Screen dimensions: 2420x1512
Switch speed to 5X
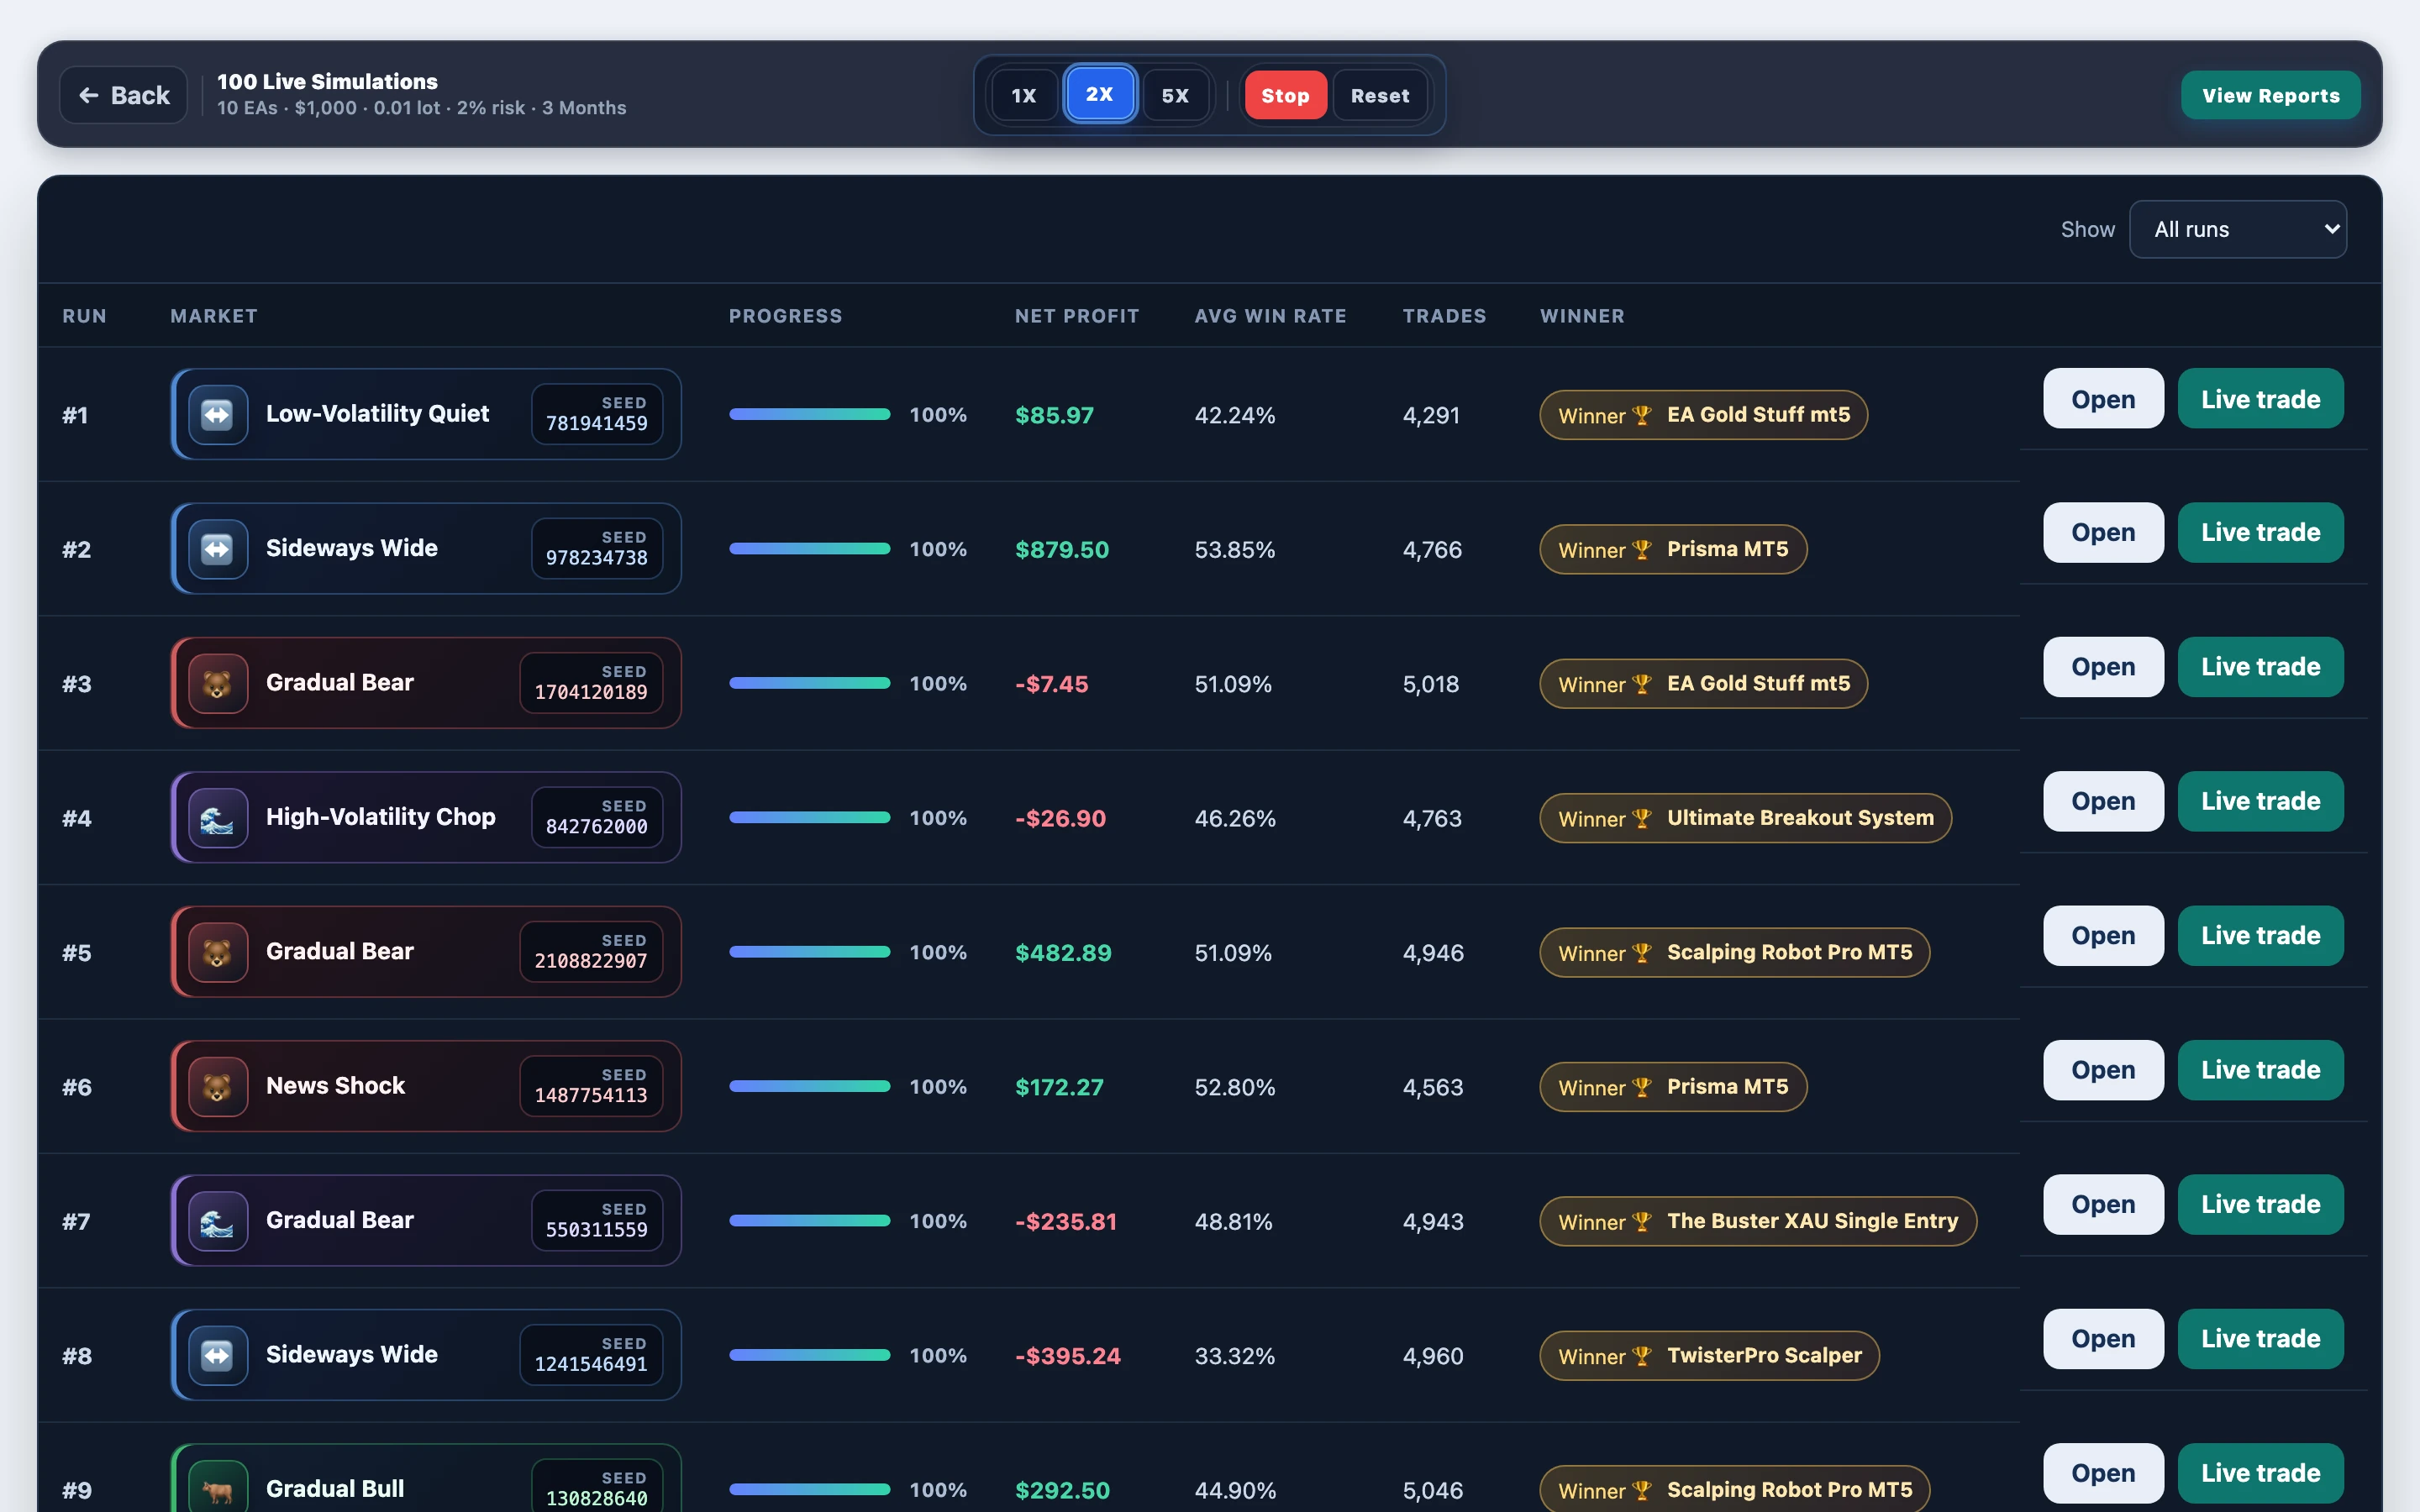(1175, 95)
